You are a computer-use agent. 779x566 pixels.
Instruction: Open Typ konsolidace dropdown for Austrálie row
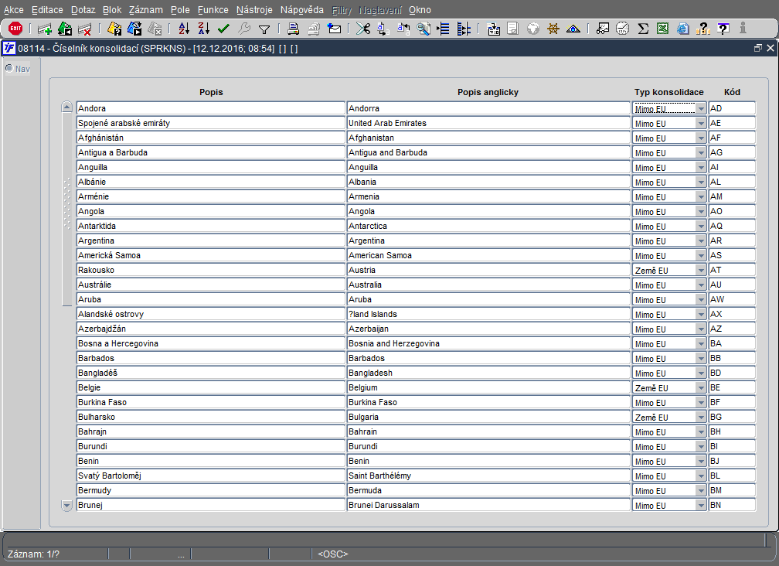pos(700,285)
